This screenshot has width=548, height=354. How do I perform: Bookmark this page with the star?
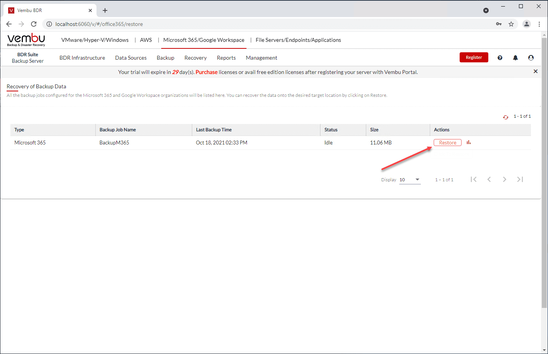[x=511, y=24]
